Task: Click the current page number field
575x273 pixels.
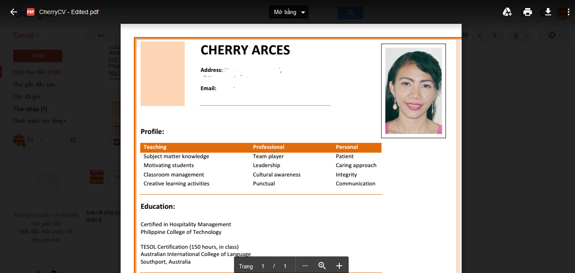Action: tap(263, 266)
